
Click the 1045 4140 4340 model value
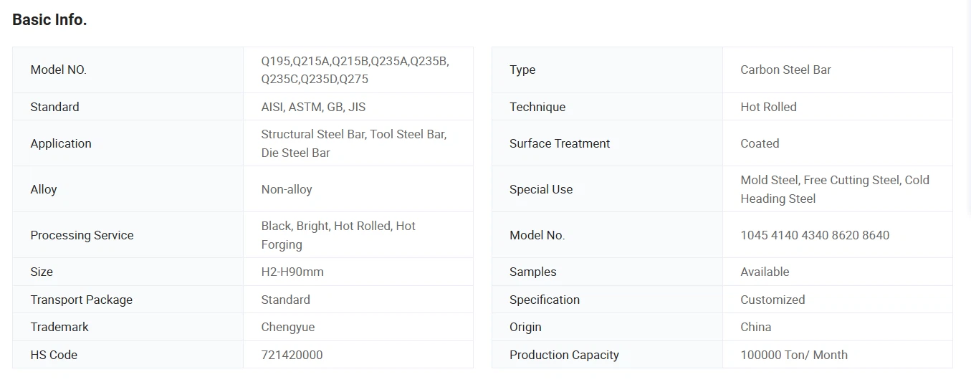click(815, 235)
